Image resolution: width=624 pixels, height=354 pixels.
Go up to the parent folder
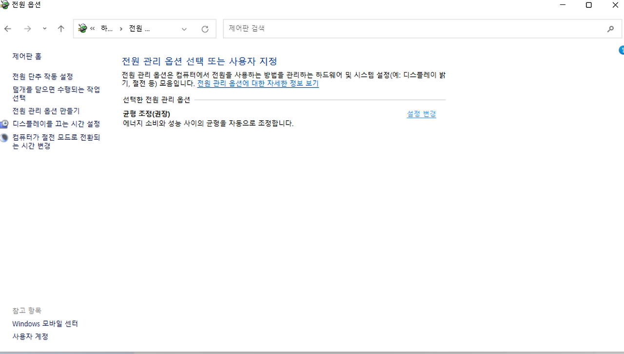pyautogui.click(x=60, y=29)
